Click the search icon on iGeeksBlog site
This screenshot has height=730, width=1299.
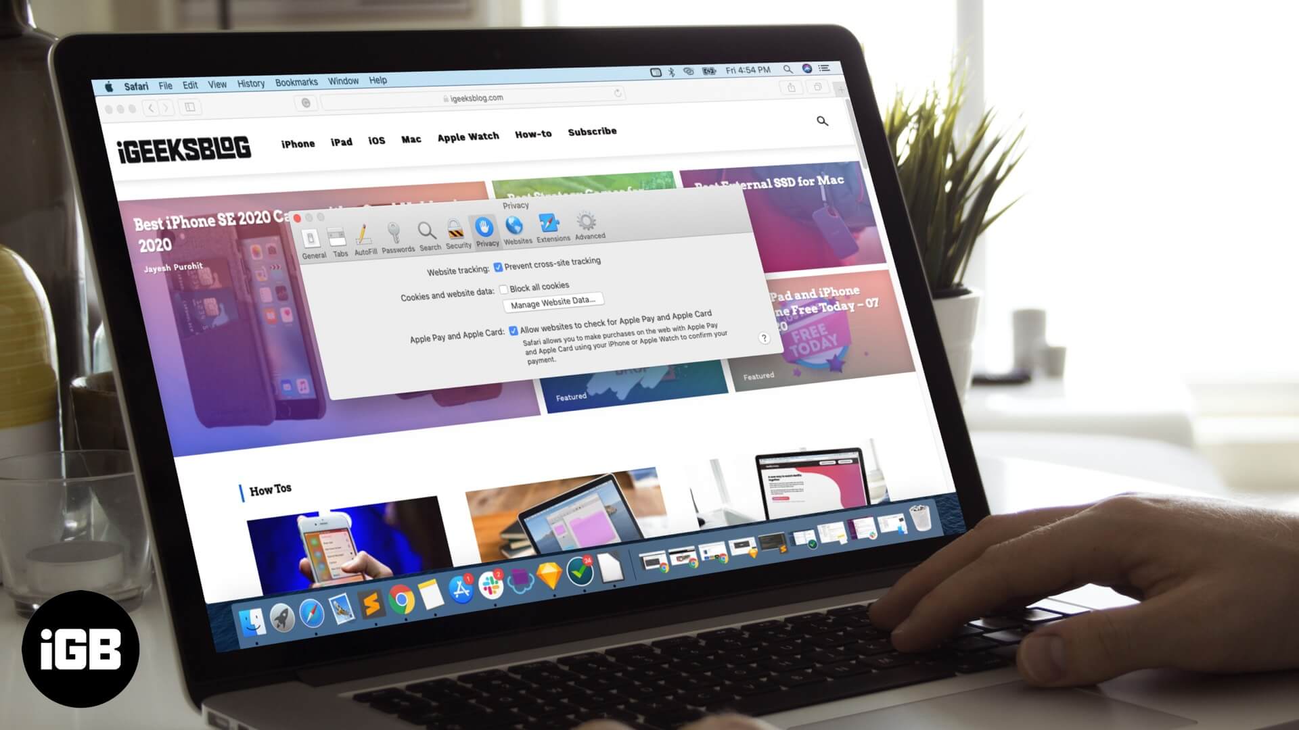pos(822,121)
